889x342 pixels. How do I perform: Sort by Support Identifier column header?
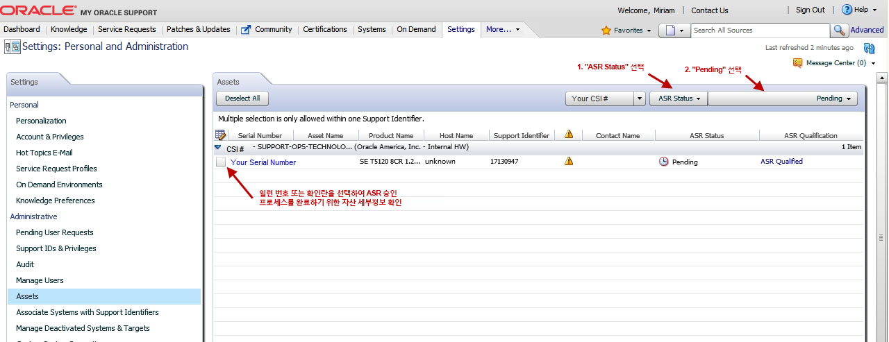point(522,135)
